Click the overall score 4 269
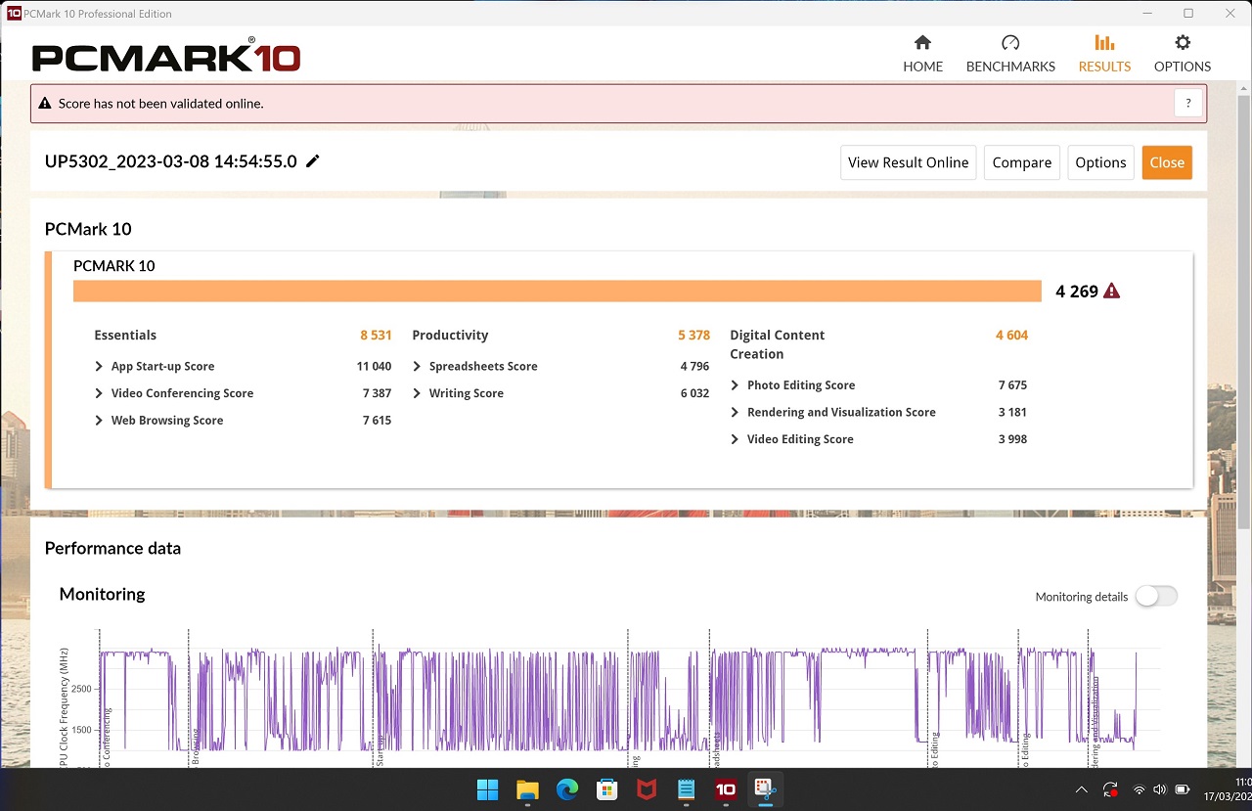This screenshot has height=811, width=1252. 1077,291
